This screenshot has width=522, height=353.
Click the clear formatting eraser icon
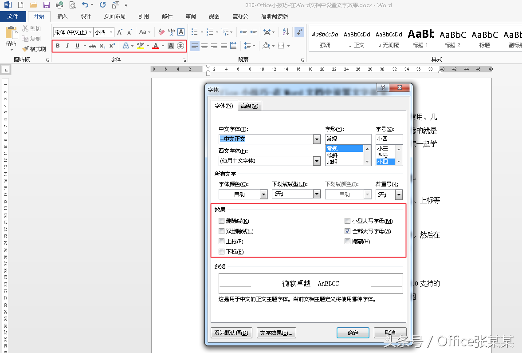161,32
